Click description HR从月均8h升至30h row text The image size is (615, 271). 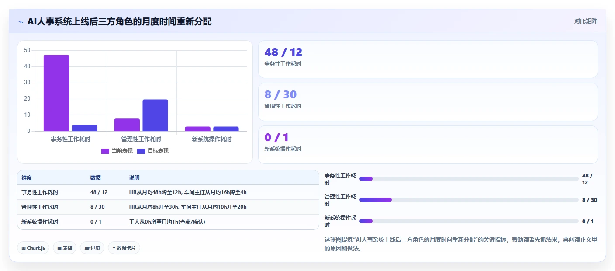pos(188,207)
